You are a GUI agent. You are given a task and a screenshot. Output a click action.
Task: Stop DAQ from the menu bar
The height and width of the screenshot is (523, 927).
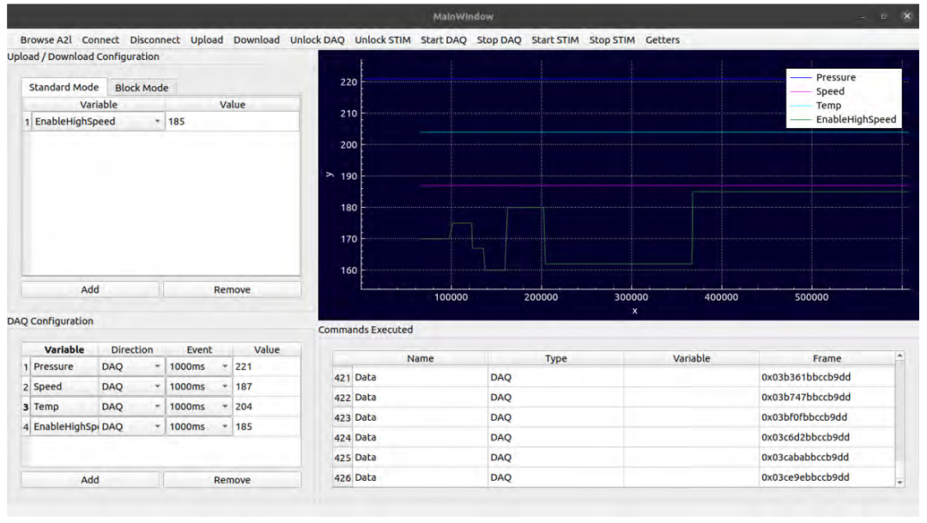point(499,40)
